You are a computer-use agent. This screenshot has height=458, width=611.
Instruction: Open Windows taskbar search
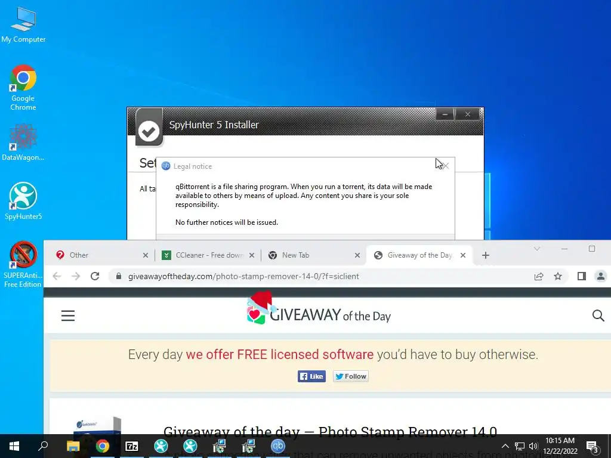[x=43, y=446]
